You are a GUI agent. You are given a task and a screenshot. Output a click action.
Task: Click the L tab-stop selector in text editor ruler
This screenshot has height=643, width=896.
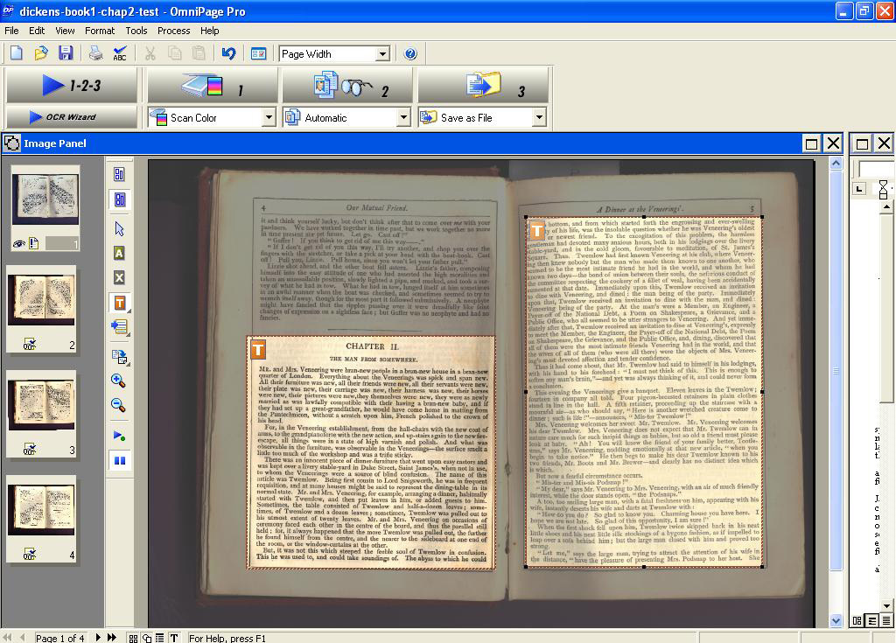click(x=859, y=189)
